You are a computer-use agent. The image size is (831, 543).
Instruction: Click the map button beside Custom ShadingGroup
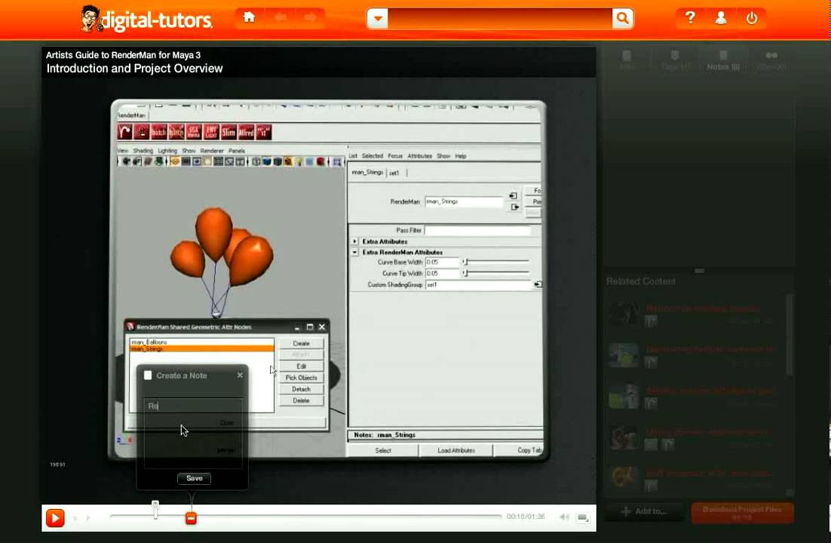coord(538,285)
